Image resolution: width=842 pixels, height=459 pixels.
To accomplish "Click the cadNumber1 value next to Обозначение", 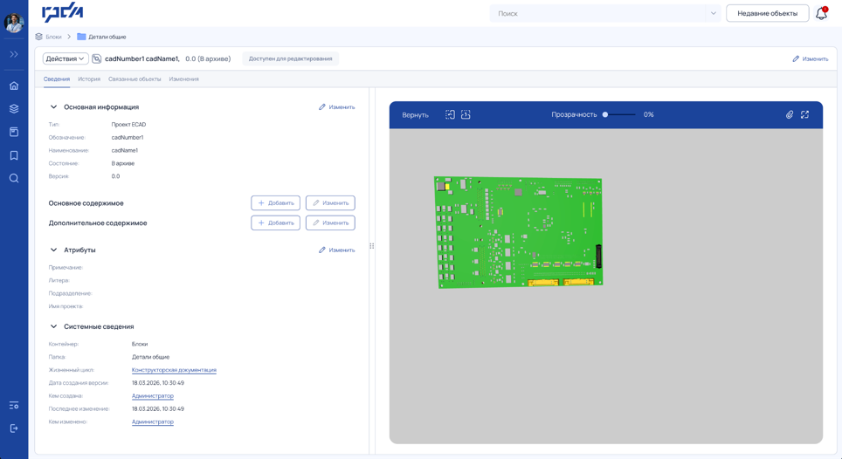I will (128, 138).
